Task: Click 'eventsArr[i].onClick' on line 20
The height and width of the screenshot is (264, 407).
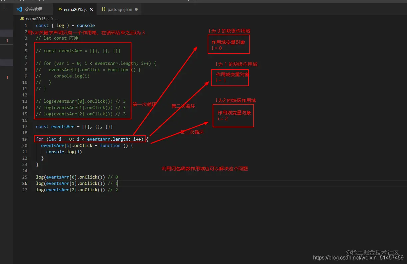Action: [67, 146]
